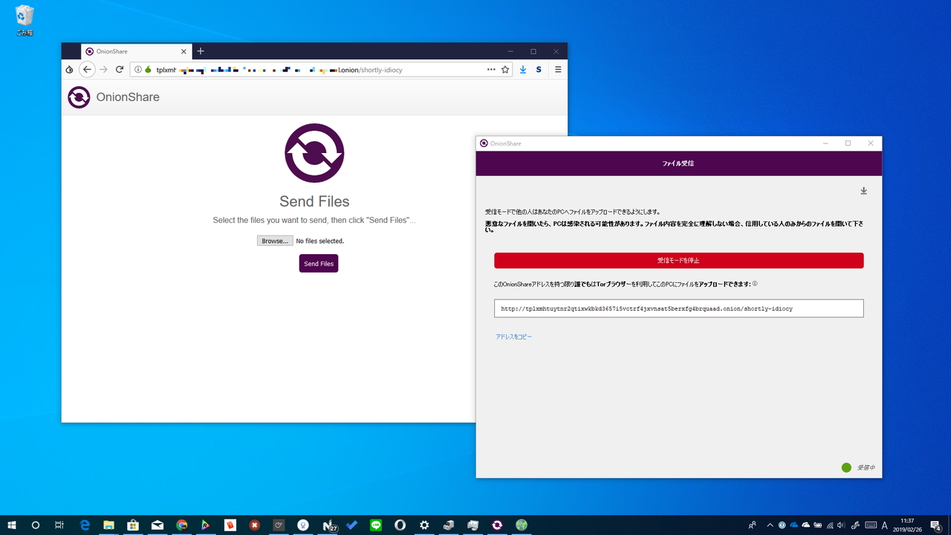Click the ファイル受信 header in OnionShare
Viewport: 951px width, 535px height.
(x=678, y=163)
